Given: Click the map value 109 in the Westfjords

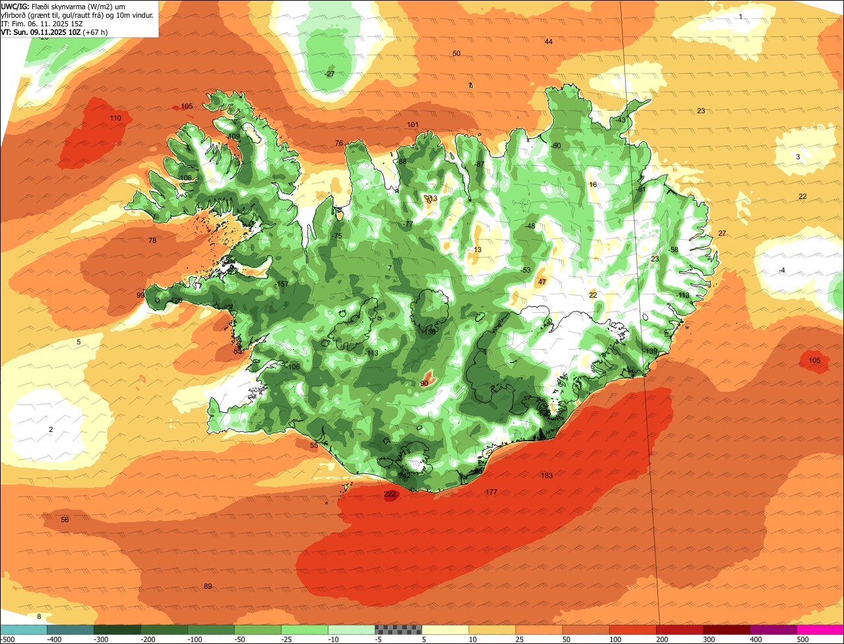Looking at the screenshot, I should click(x=234, y=136).
